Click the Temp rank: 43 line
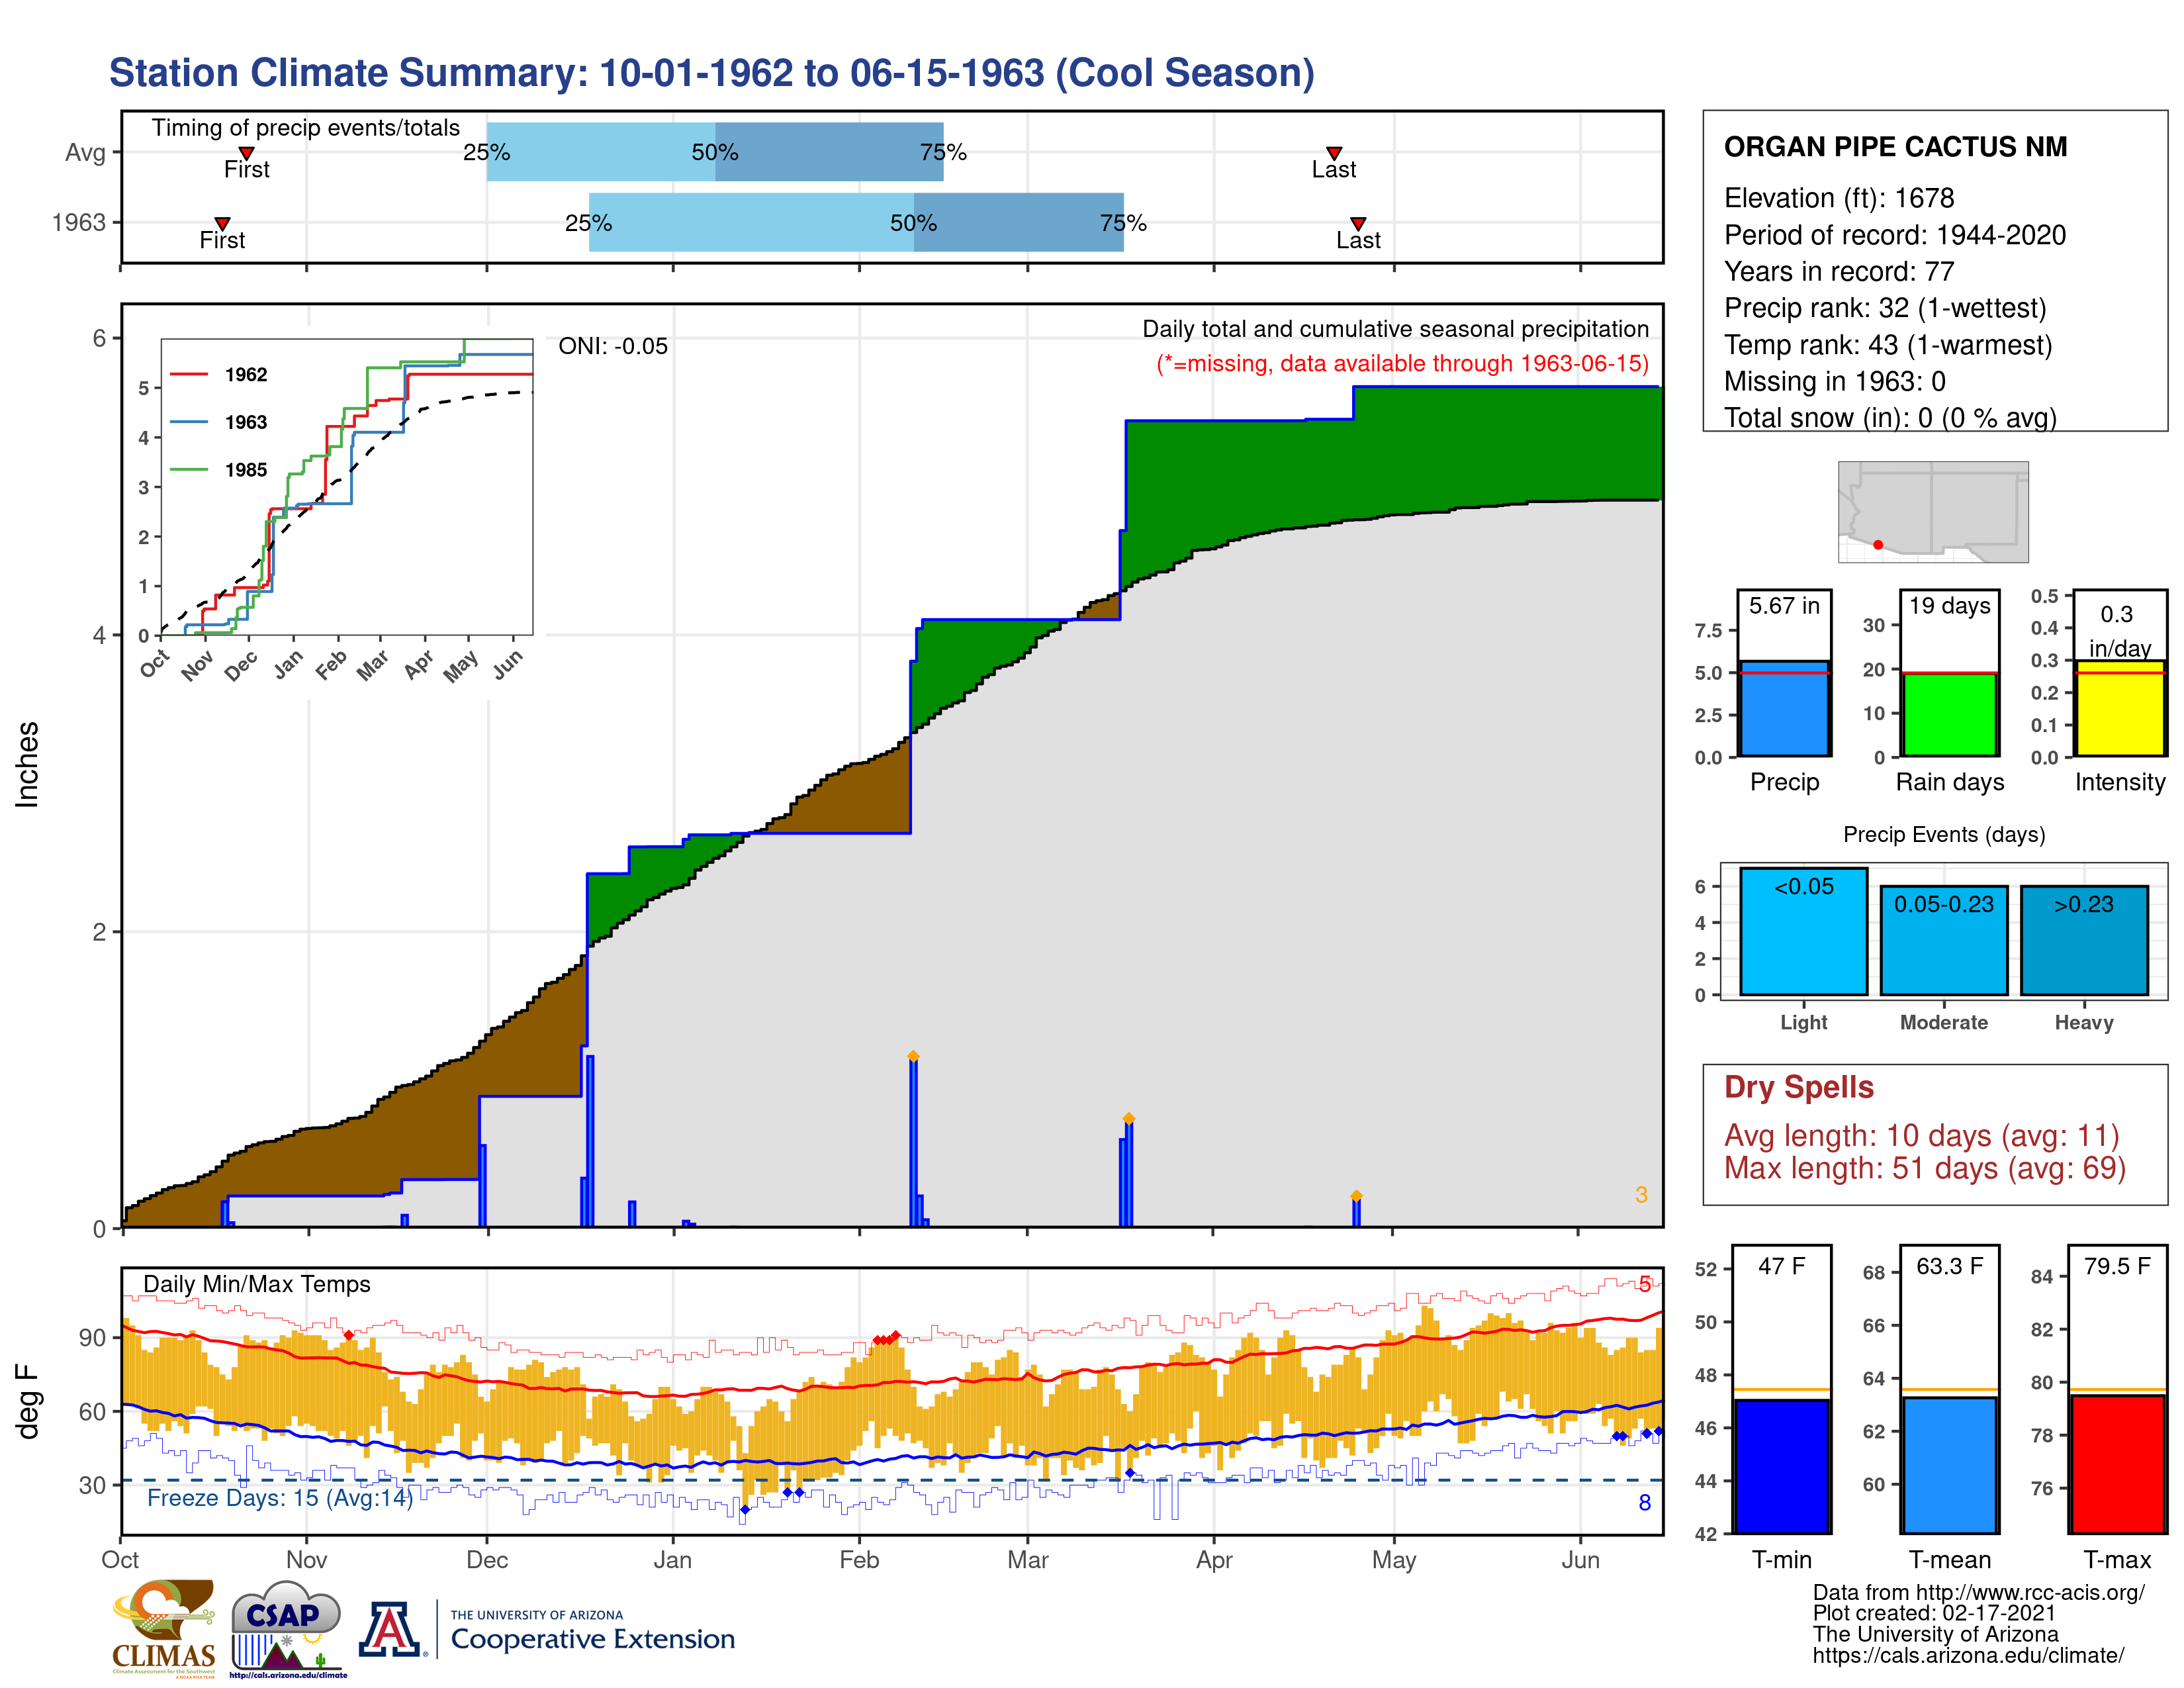This screenshot has width=2184, height=1688. point(1887,345)
